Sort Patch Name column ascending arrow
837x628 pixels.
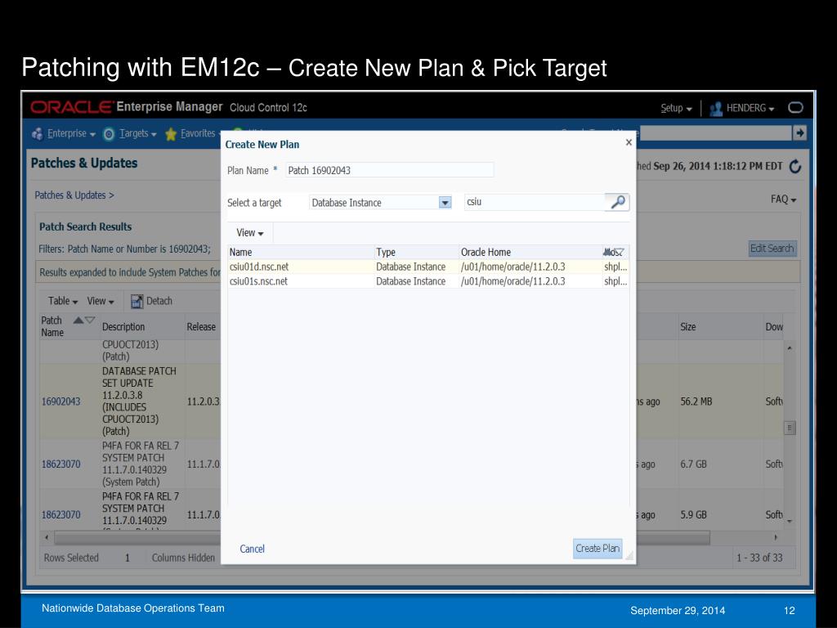78,320
